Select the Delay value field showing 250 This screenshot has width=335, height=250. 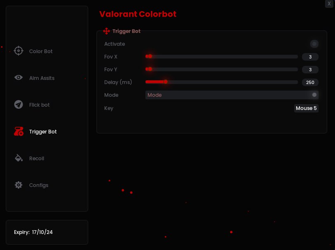(x=310, y=82)
